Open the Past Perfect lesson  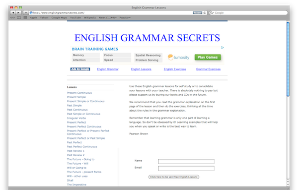(x=74, y=142)
